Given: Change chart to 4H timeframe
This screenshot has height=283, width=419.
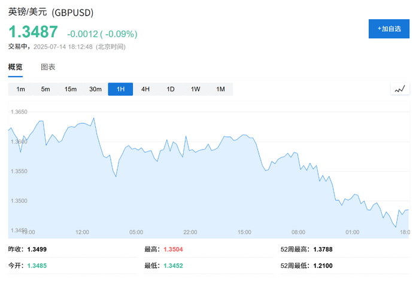Looking at the screenshot, I should [x=145, y=89].
